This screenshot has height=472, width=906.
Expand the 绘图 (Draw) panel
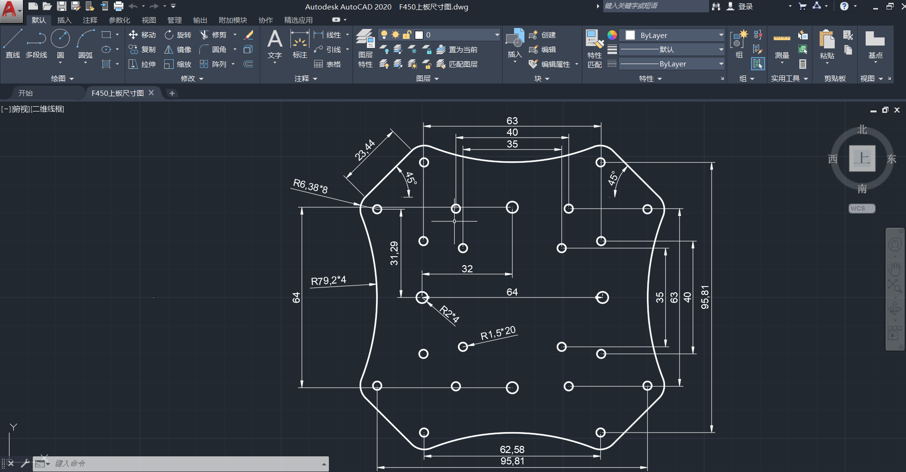[x=63, y=78]
